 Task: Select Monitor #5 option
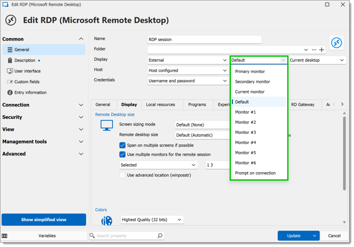259,153
